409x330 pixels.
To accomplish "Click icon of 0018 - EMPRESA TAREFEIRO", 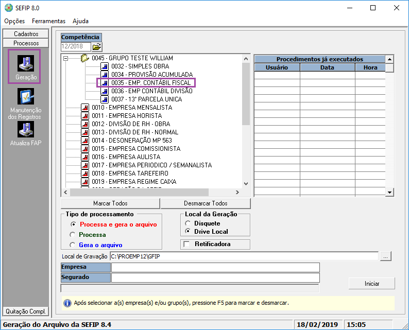I will (x=85, y=173).
